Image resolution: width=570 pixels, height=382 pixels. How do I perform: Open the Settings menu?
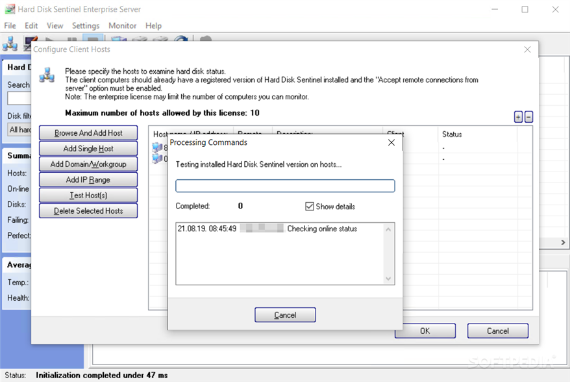(x=86, y=26)
